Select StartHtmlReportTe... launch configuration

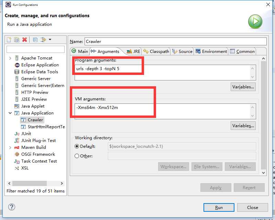46,126
